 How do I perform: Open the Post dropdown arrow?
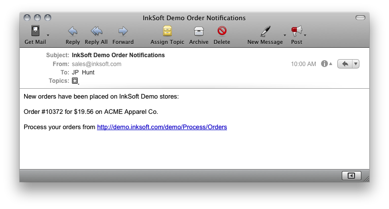point(305,35)
